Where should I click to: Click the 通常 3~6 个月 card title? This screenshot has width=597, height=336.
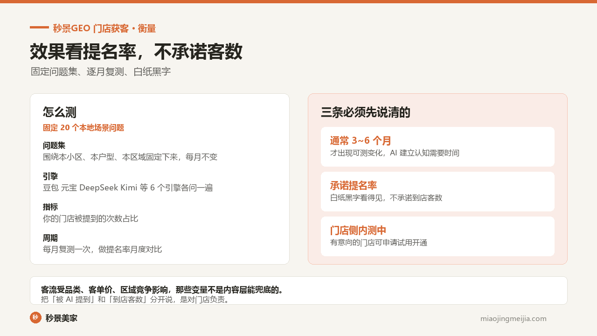pos(361,141)
